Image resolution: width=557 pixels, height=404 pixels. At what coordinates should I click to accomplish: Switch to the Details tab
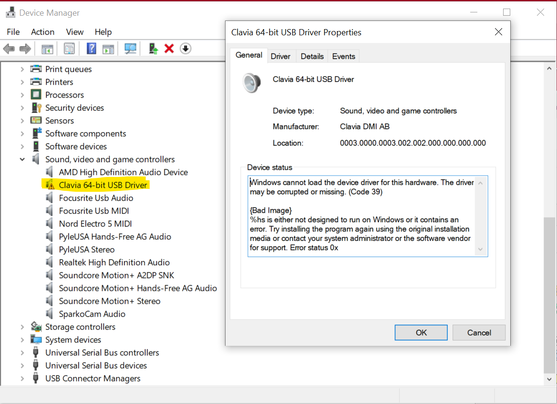tap(312, 56)
